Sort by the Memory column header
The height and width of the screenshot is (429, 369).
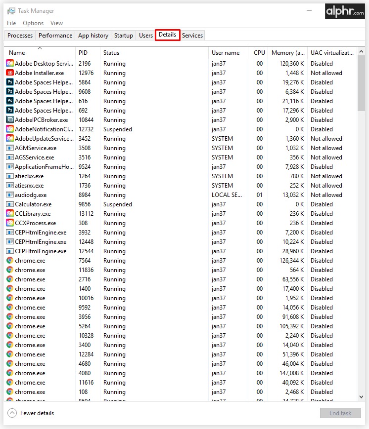[287, 52]
